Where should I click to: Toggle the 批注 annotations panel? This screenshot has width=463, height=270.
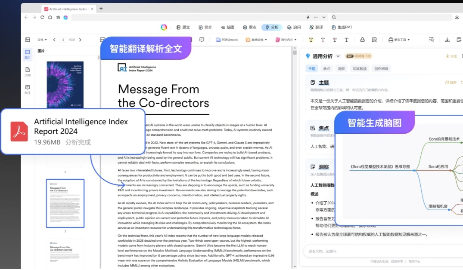pyautogui.click(x=28, y=89)
